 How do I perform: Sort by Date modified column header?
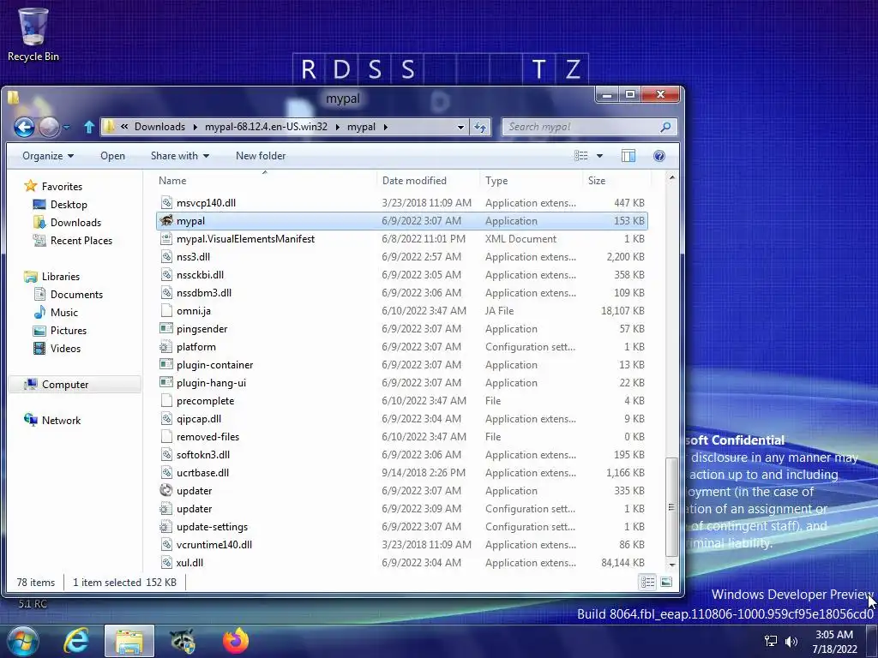pyautogui.click(x=429, y=181)
